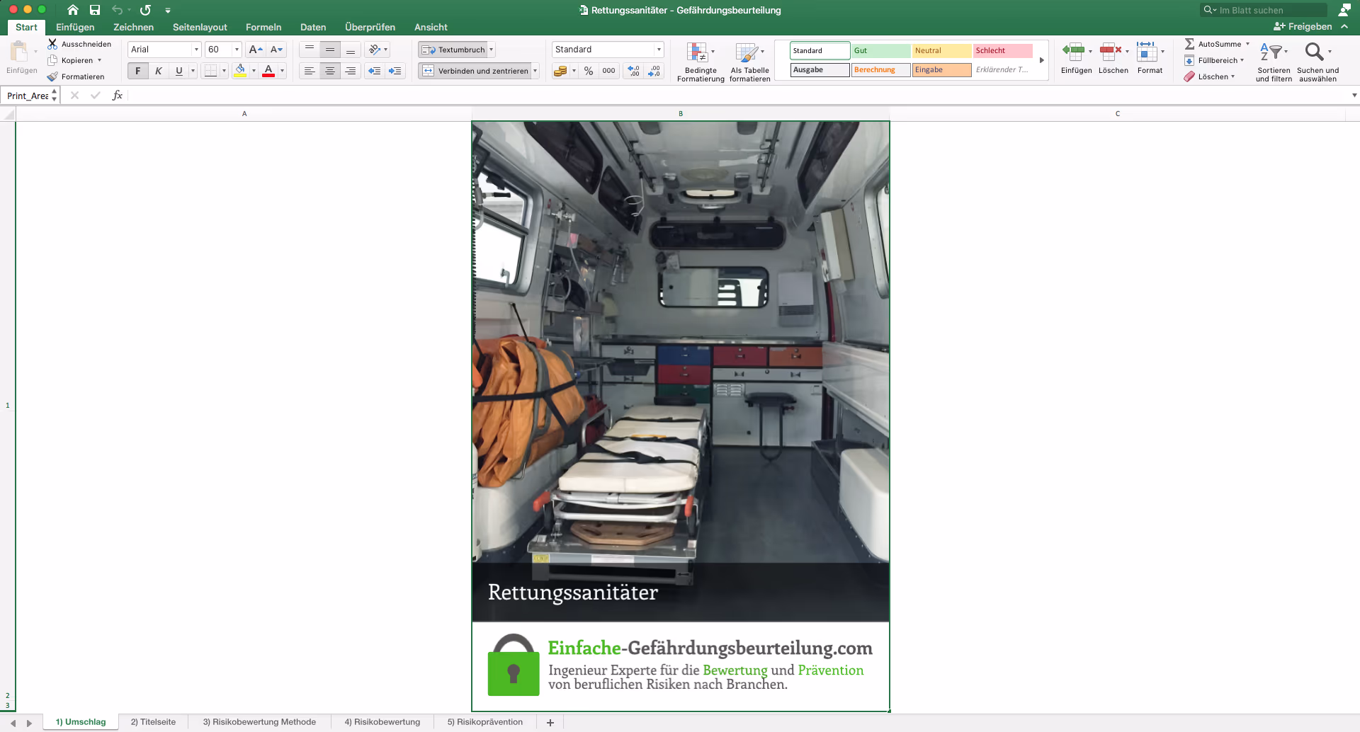
Task: Open Sortieren und filtern
Action: coord(1274,62)
